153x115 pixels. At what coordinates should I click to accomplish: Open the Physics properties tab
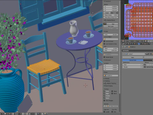click(x=149, y=44)
